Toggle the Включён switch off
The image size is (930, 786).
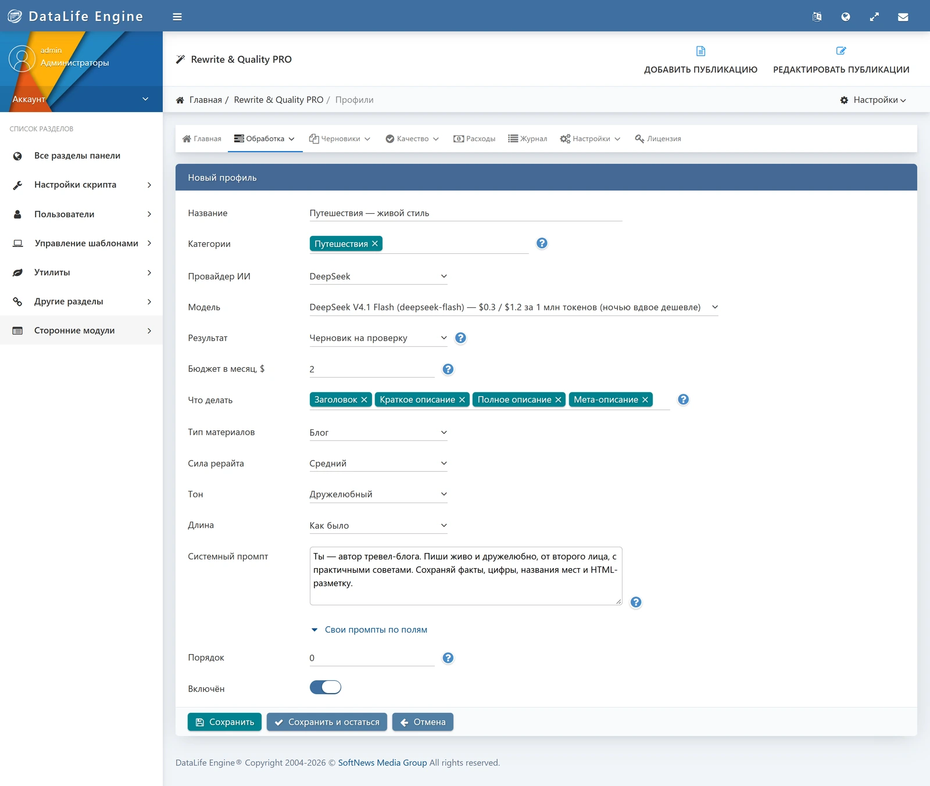click(325, 687)
